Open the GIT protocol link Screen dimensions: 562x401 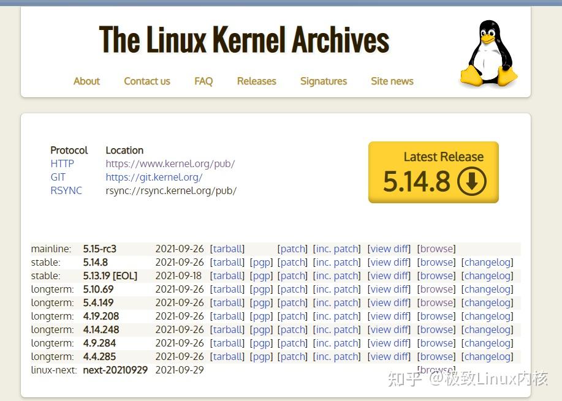[58, 177]
